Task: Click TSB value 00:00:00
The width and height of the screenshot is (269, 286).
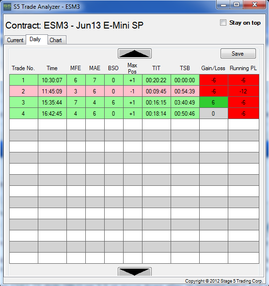Action: click(x=185, y=80)
